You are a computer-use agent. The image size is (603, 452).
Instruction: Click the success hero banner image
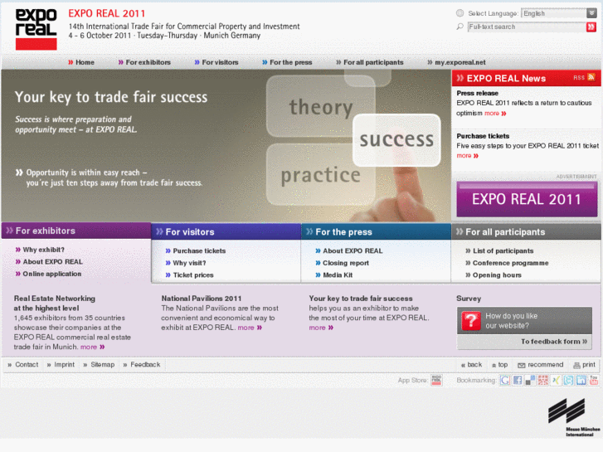[x=226, y=146]
